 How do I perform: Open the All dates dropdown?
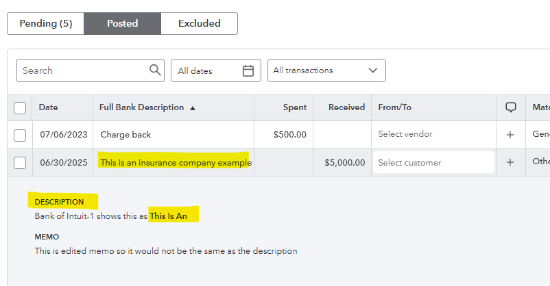(215, 70)
